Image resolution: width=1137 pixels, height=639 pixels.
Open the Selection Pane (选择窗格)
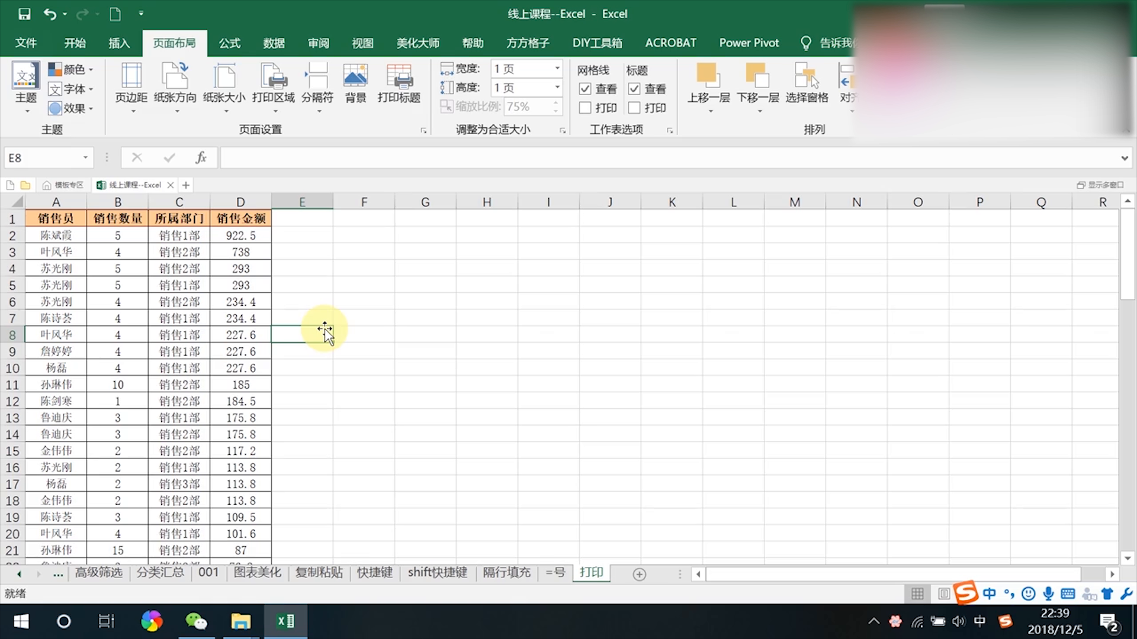pyautogui.click(x=807, y=77)
